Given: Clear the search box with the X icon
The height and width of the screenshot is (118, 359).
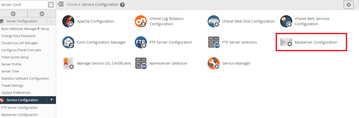Looking at the screenshot, I should (x=51, y=5).
